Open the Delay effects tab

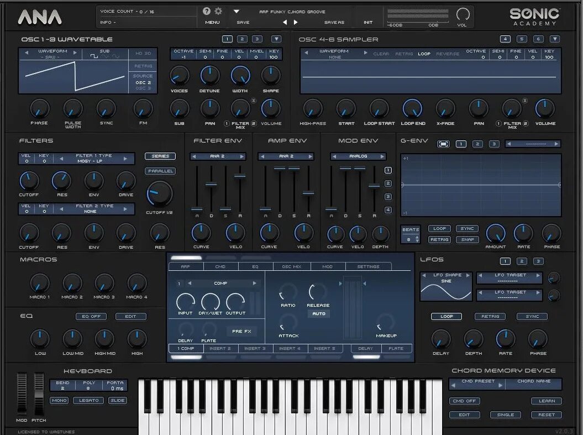(x=365, y=348)
